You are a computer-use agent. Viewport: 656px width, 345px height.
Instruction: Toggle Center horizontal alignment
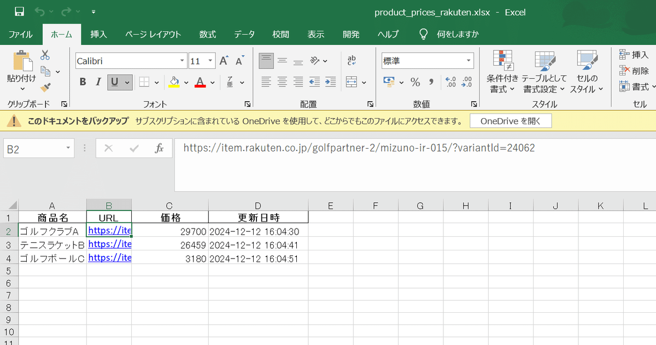click(282, 82)
